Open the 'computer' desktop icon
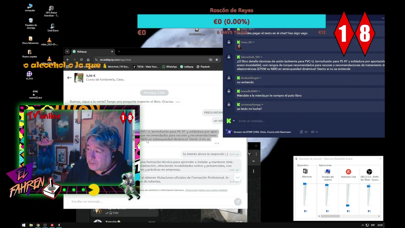405x228 pixels. [30, 8]
